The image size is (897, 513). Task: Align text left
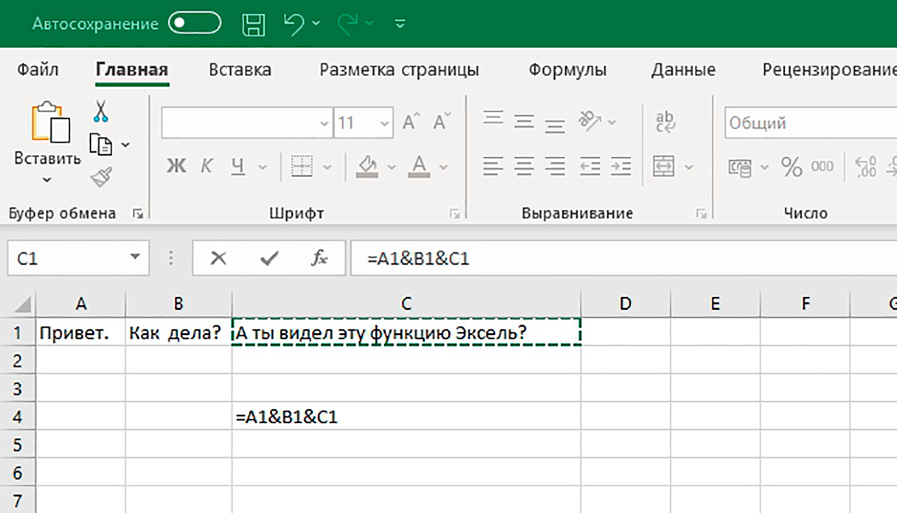pos(493,167)
